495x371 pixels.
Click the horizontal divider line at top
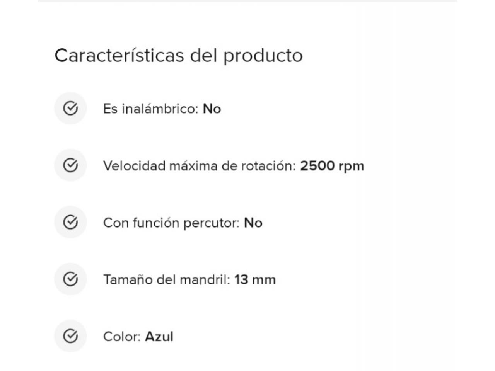(247, 1)
